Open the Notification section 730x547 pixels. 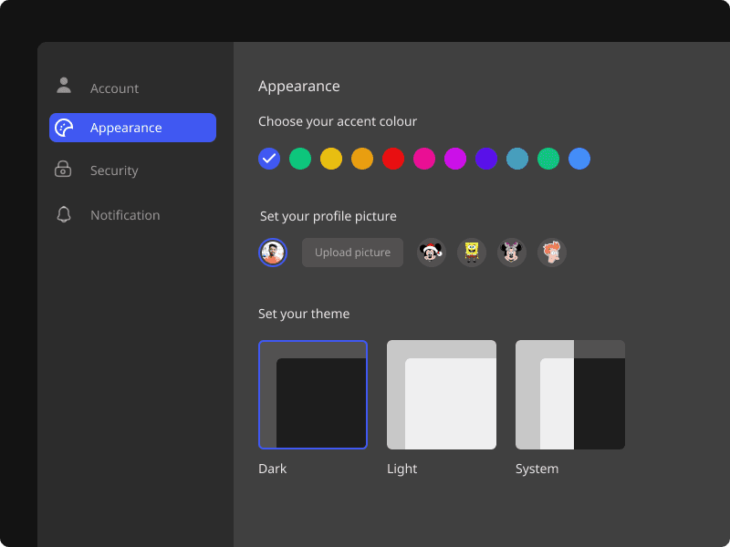[x=125, y=214]
